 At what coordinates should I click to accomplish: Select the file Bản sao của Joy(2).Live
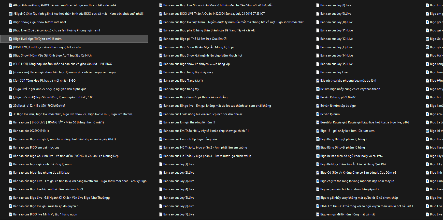coord(179,173)
